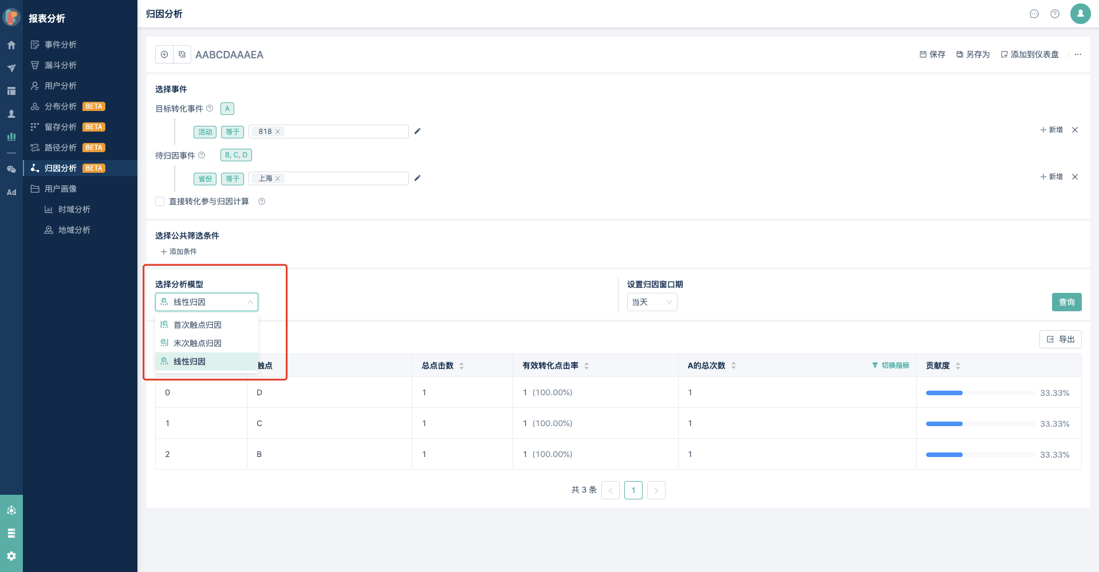Select 末次触点归因 option
Viewport: 1099px width, 572px height.
(x=207, y=343)
